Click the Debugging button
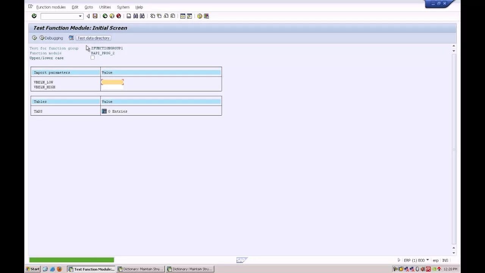The width and height of the screenshot is (485, 273). coord(51,38)
